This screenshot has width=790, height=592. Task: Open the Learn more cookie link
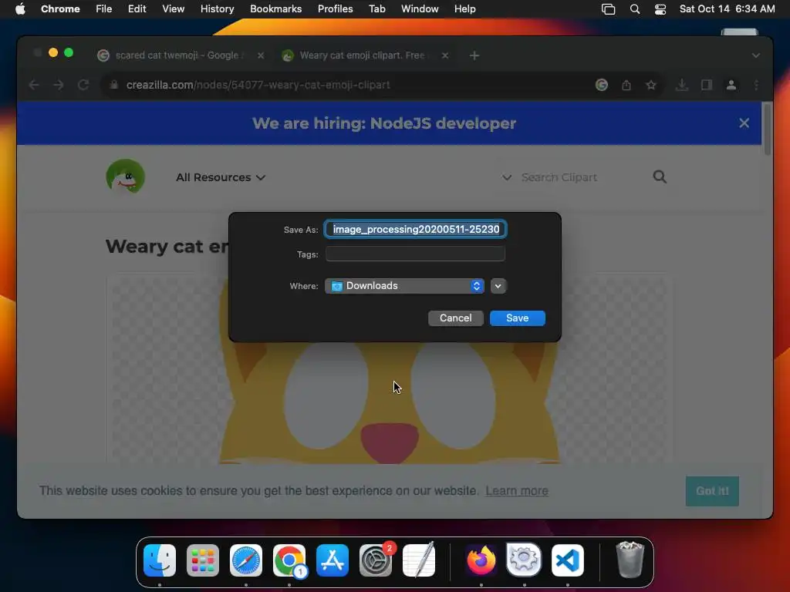pyautogui.click(x=517, y=491)
